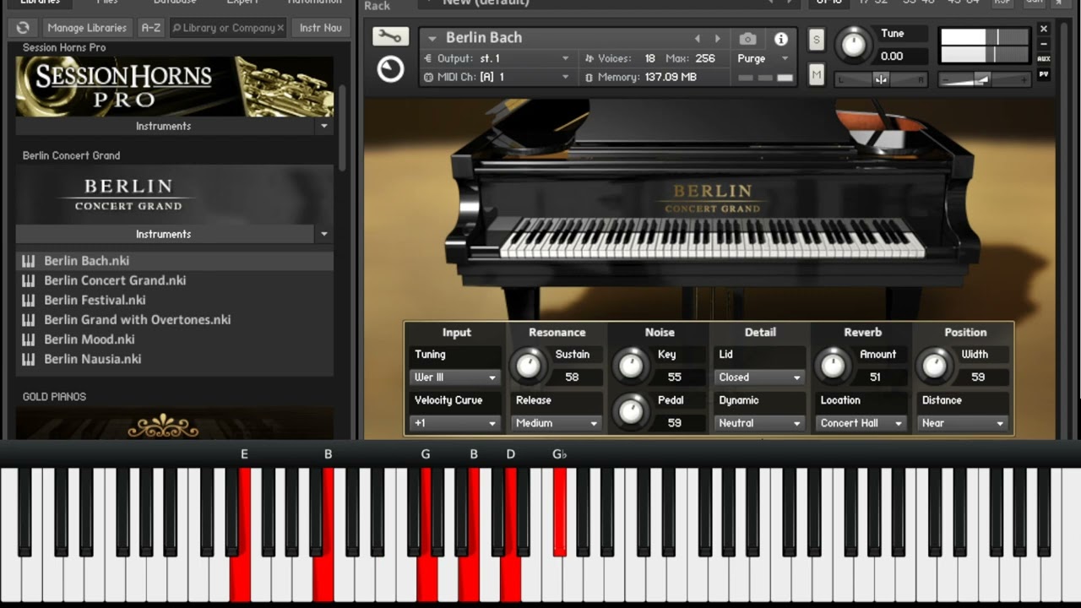1081x608 pixels.
Task: Select Berlin Bach.nki in the list
Action: [x=175, y=261]
